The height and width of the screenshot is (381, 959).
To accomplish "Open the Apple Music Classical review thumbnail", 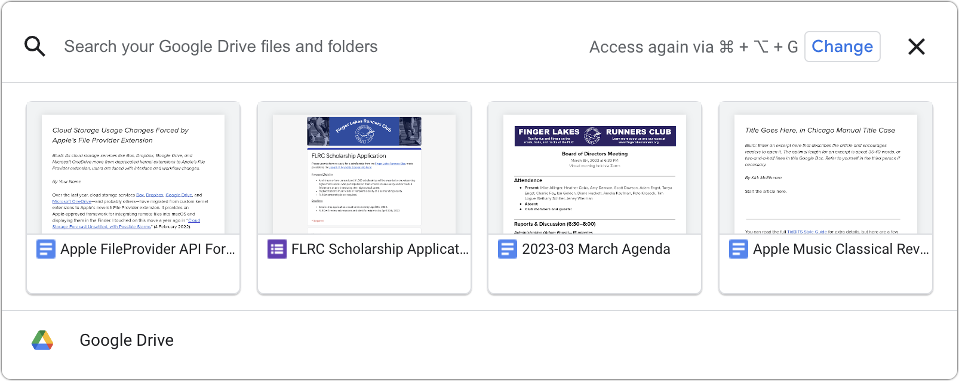I will pyautogui.click(x=826, y=173).
